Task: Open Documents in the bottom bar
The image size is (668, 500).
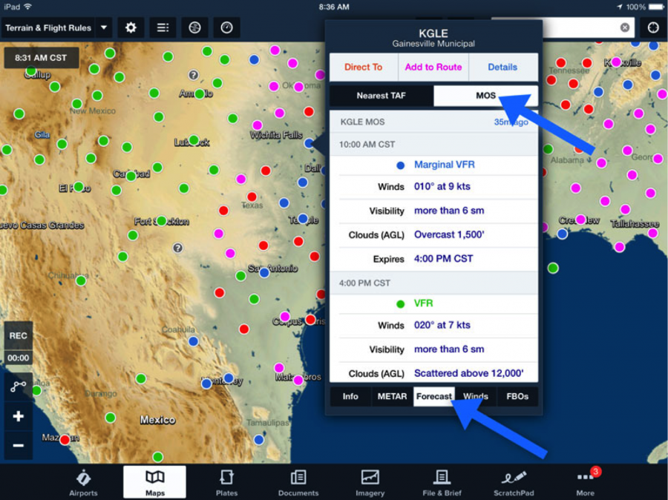Action: point(298,481)
